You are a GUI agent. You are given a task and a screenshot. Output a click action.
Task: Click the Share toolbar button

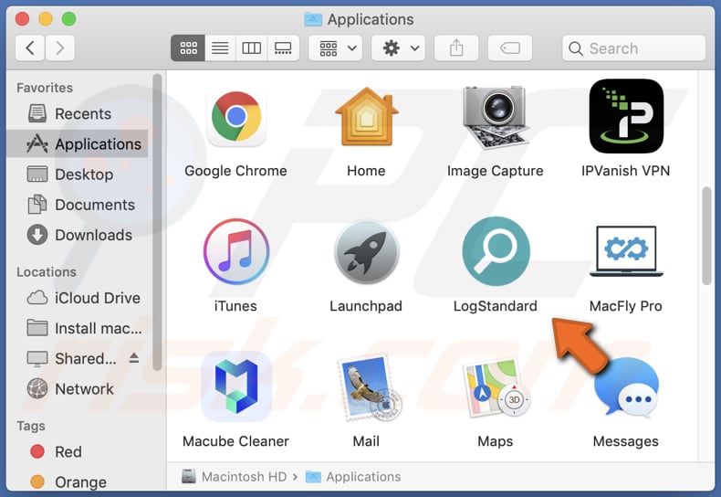(456, 48)
